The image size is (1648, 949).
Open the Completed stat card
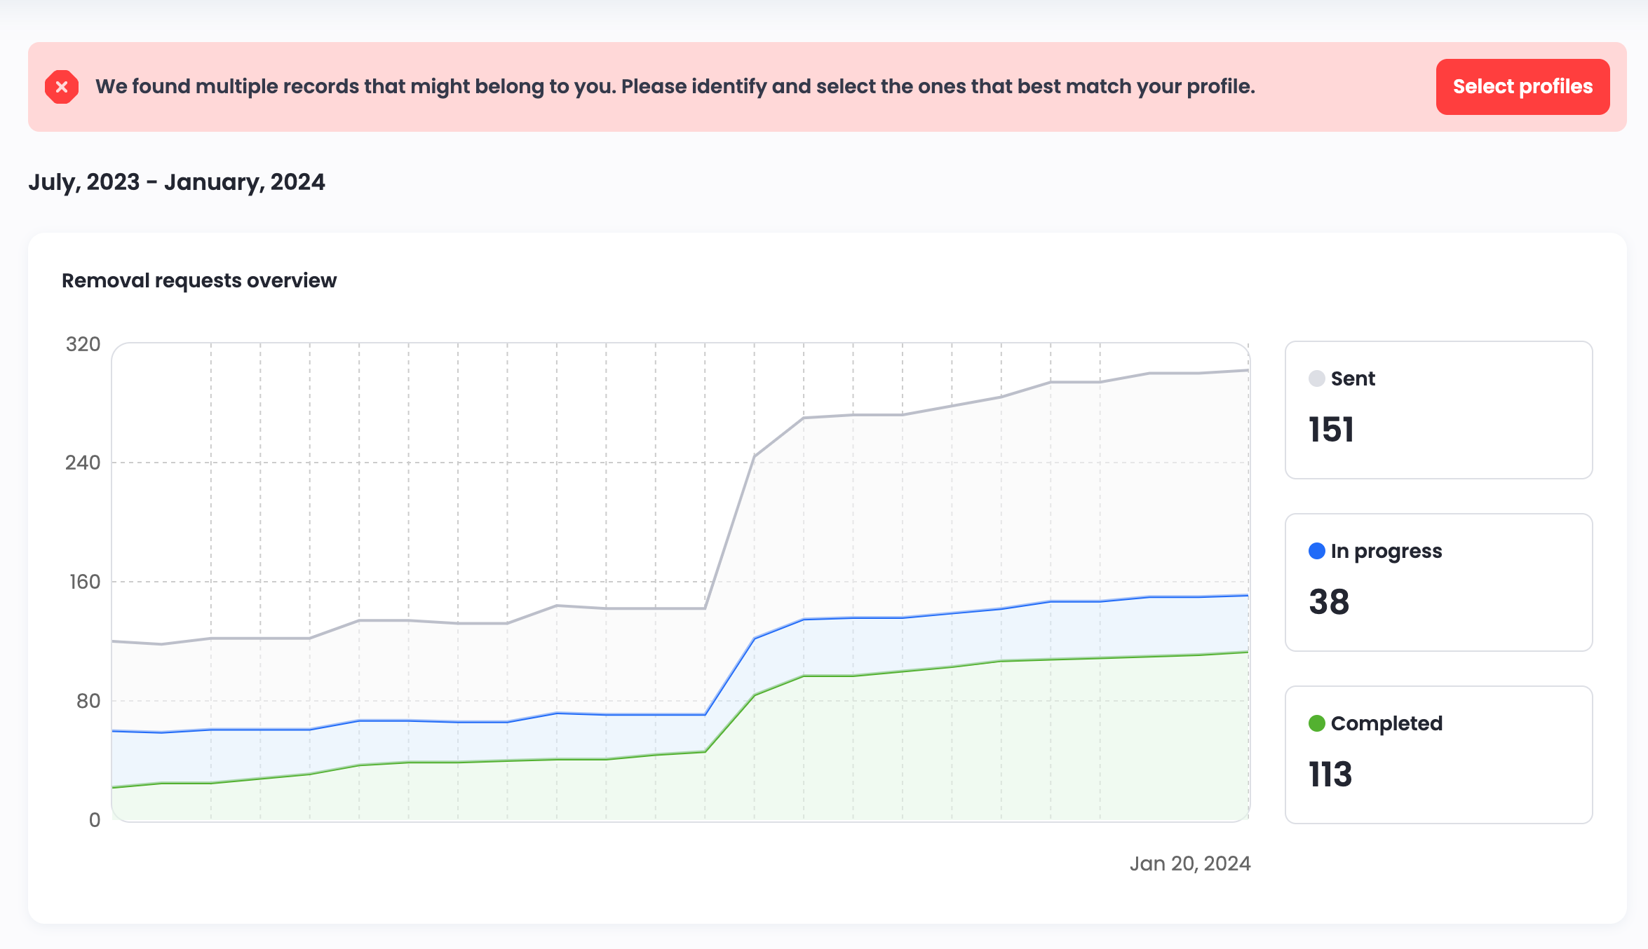coord(1438,755)
